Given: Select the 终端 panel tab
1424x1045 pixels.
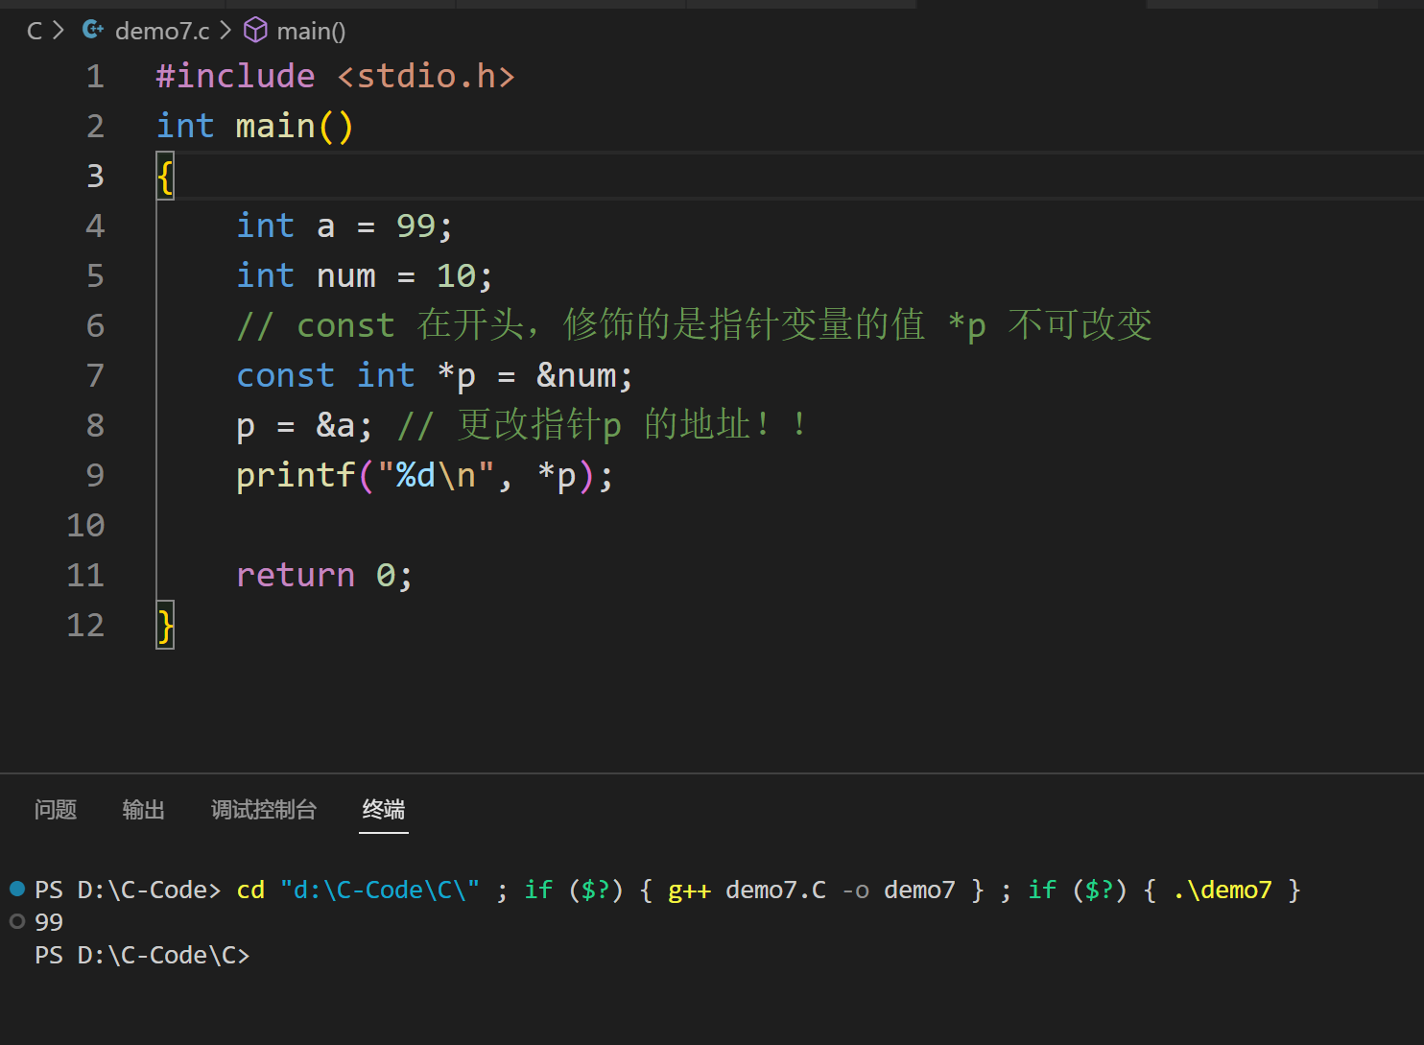Looking at the screenshot, I should (x=384, y=810).
